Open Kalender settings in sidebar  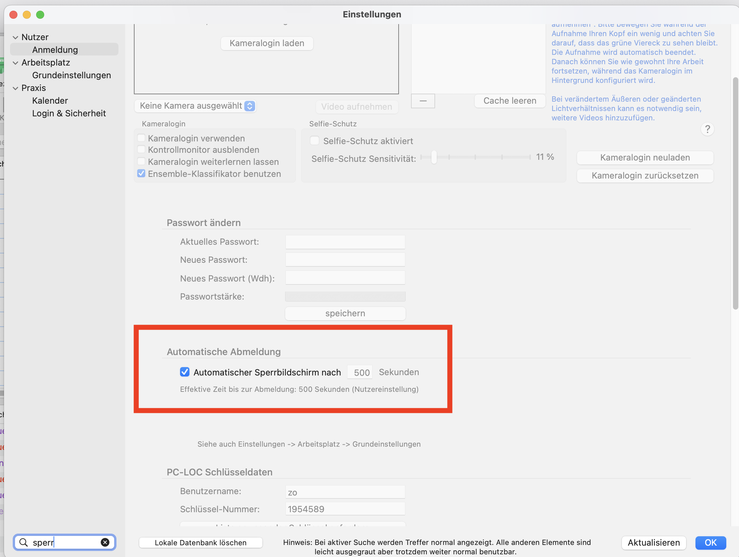(x=50, y=101)
